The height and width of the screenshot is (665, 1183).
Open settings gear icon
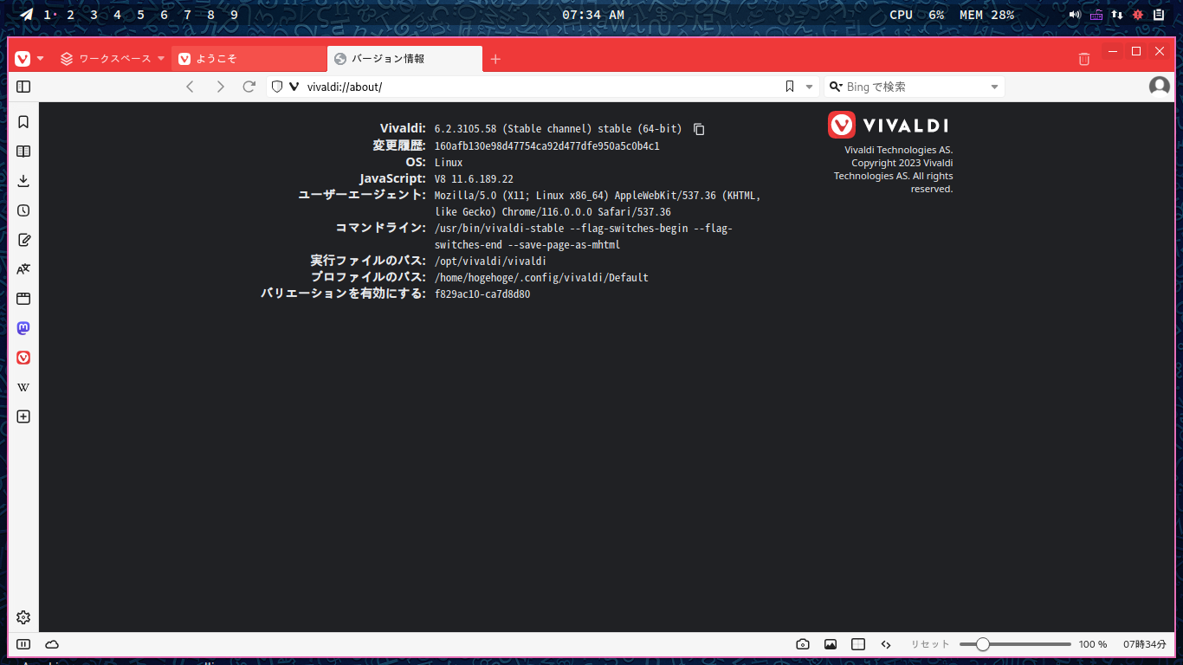23,617
